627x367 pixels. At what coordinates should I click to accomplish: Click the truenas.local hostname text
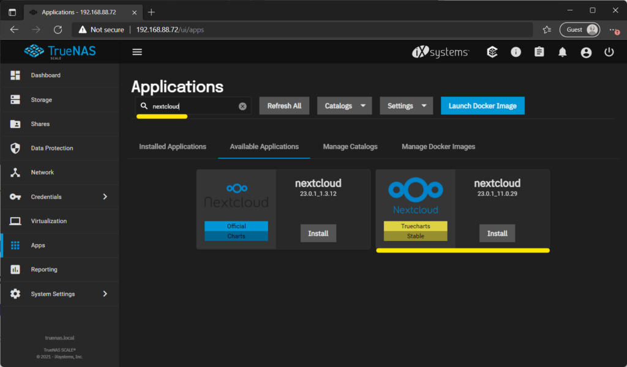[x=59, y=338]
